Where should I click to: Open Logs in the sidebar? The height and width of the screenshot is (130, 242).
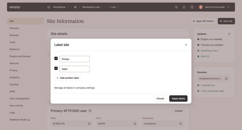[x=12, y=113]
